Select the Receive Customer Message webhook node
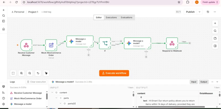The width and height of the screenshot is (221, 109). click(x=26, y=45)
